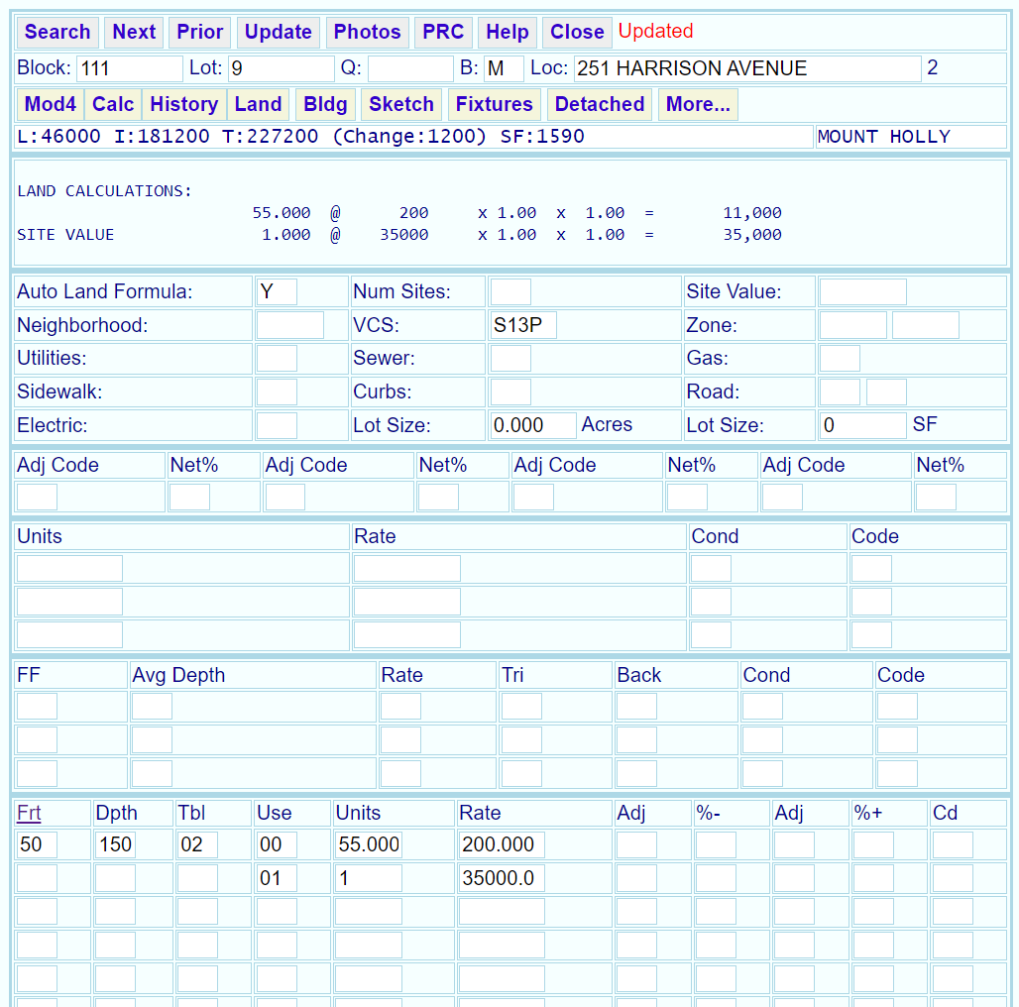
Task: Switch to the Calc tab
Action: pyautogui.click(x=113, y=104)
